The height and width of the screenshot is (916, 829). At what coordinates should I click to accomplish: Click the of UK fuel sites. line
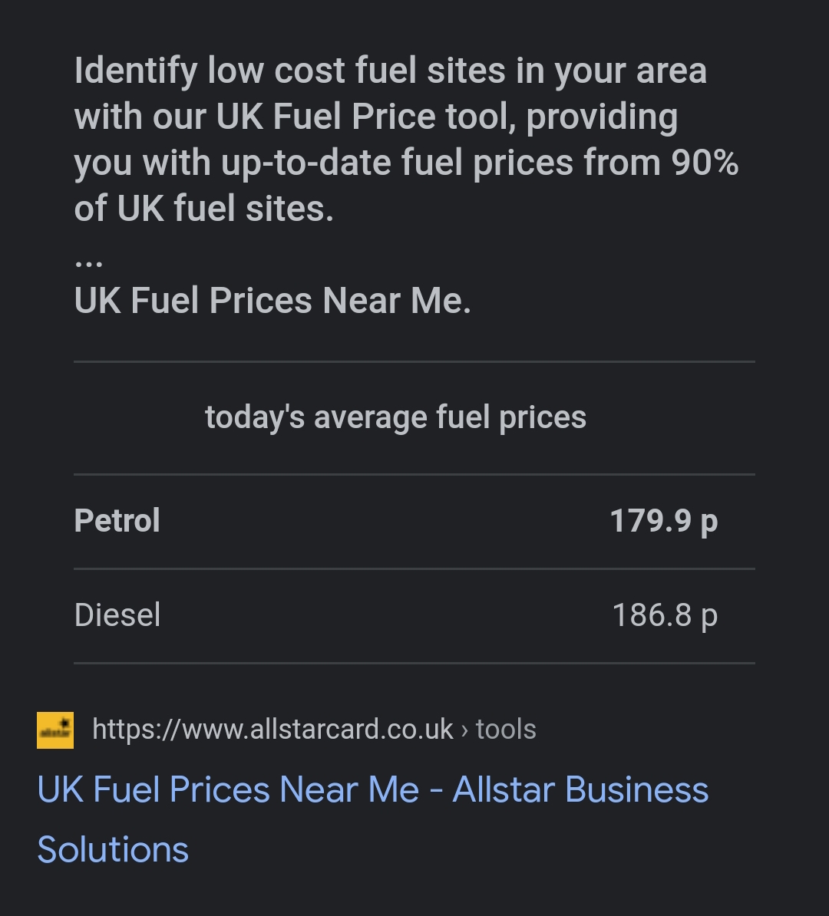point(204,209)
